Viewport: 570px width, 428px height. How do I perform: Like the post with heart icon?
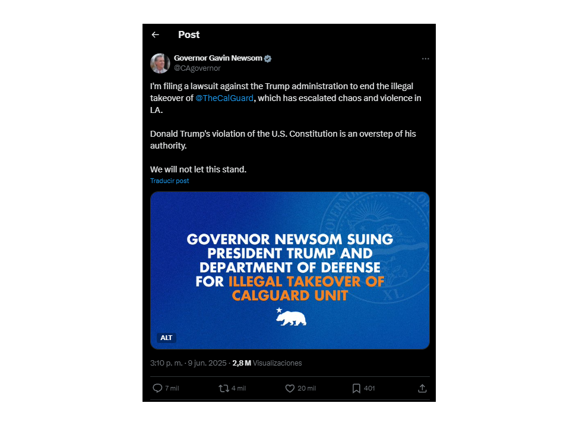click(290, 388)
